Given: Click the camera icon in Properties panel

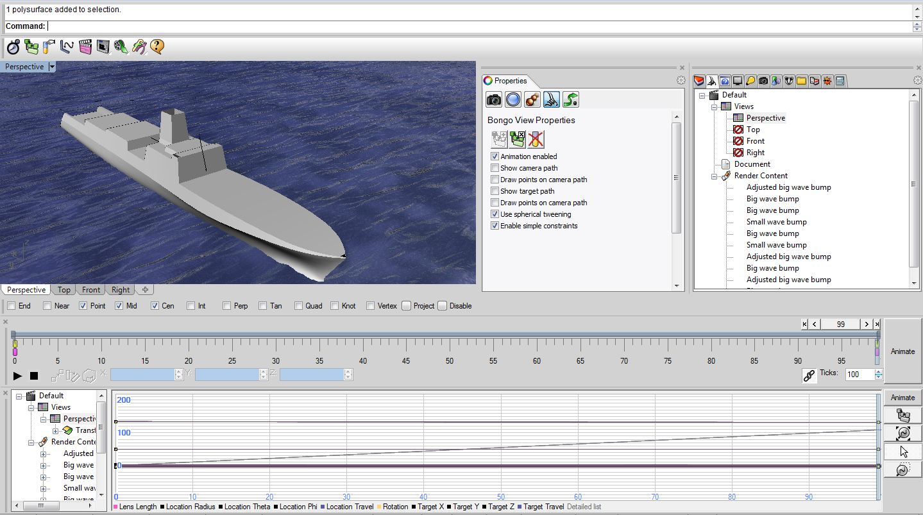Looking at the screenshot, I should (x=494, y=99).
